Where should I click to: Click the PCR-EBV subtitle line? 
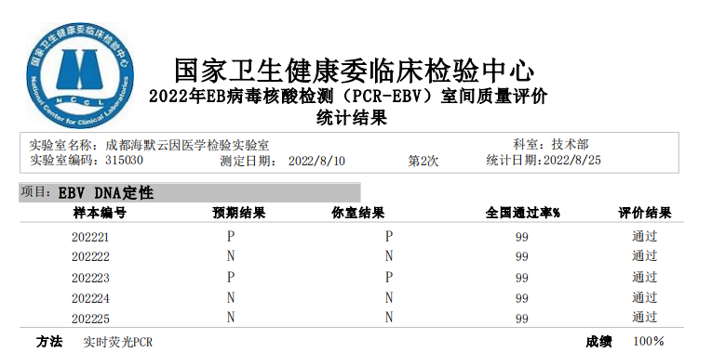coord(348,97)
